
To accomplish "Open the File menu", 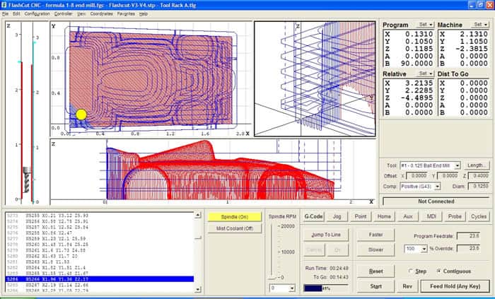I will (x=5, y=14).
